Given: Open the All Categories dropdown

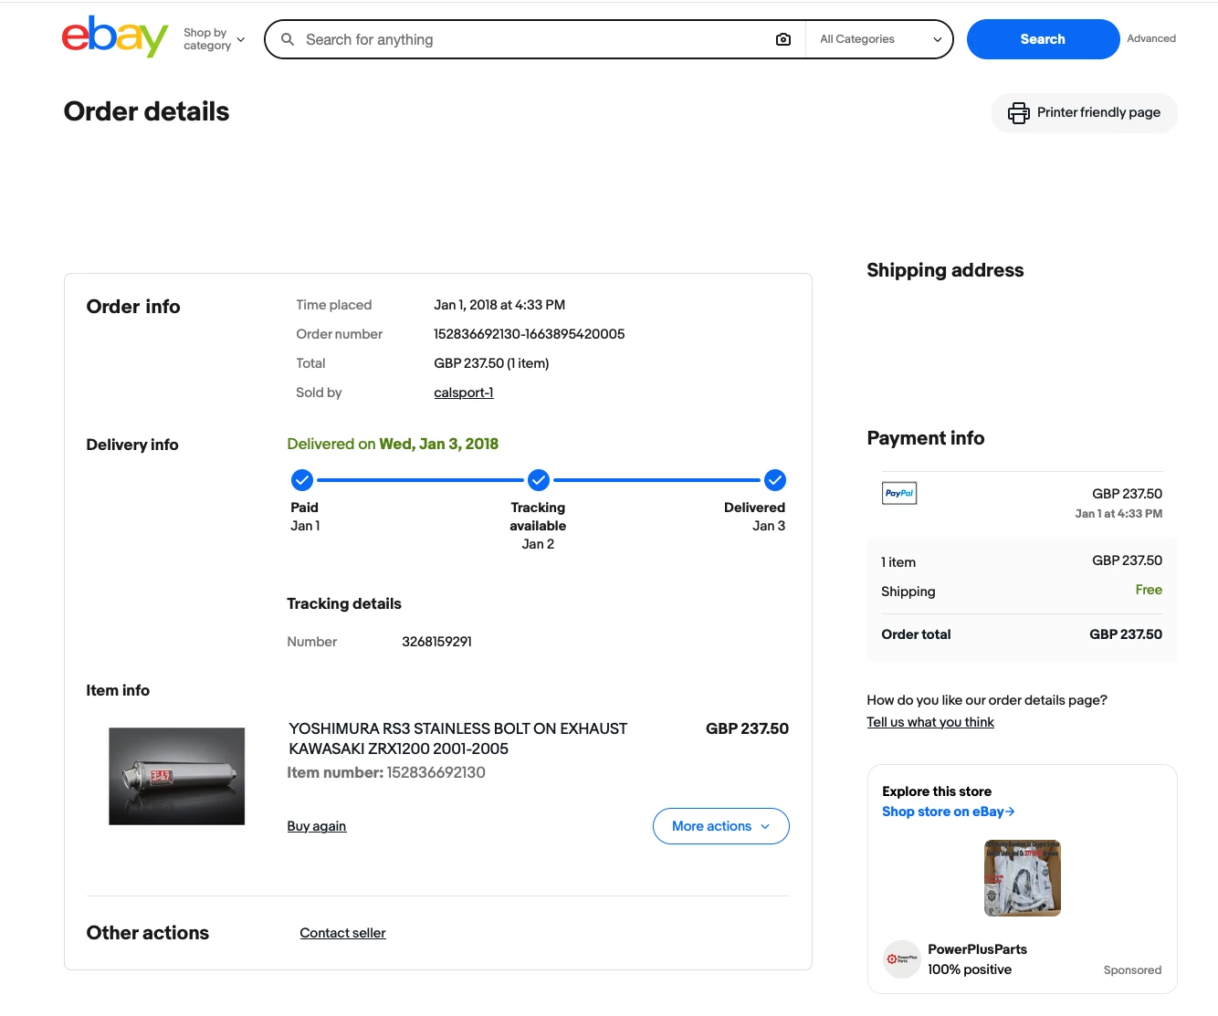Looking at the screenshot, I should tap(880, 39).
